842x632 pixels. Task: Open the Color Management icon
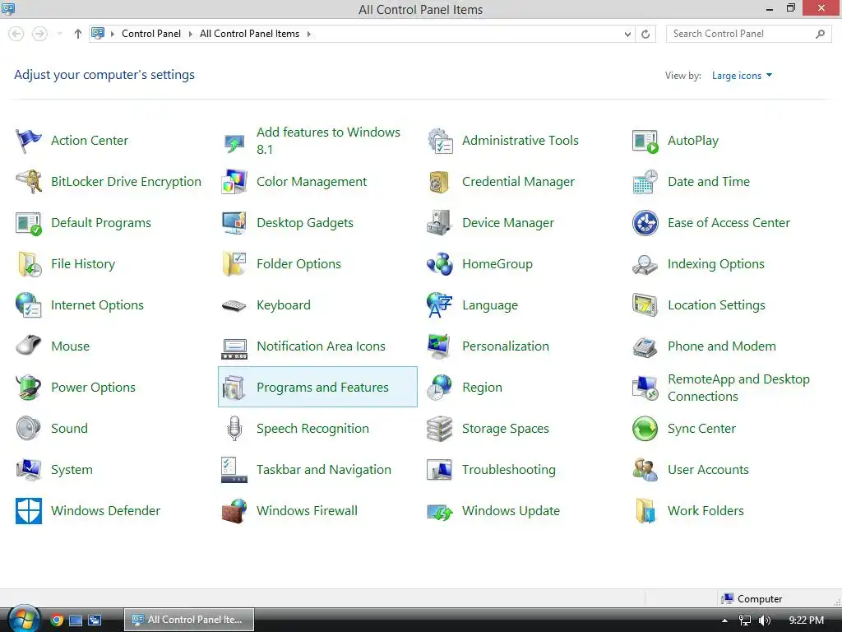[234, 182]
